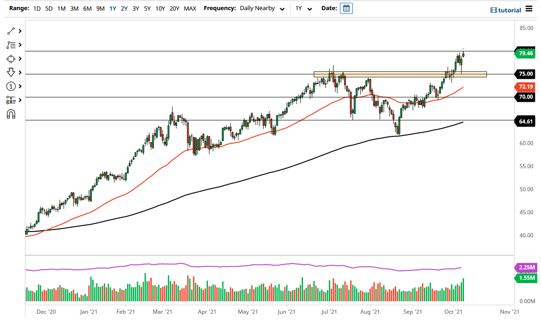Switch to the MAX range
The width and height of the screenshot is (541, 322).
(x=190, y=8)
